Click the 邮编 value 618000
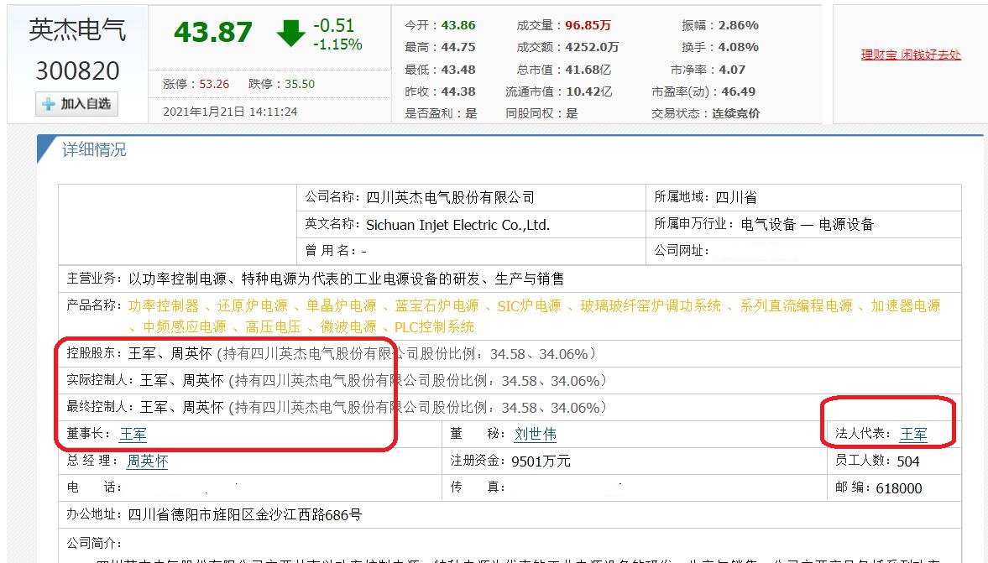This screenshot has width=988, height=563. [898, 488]
